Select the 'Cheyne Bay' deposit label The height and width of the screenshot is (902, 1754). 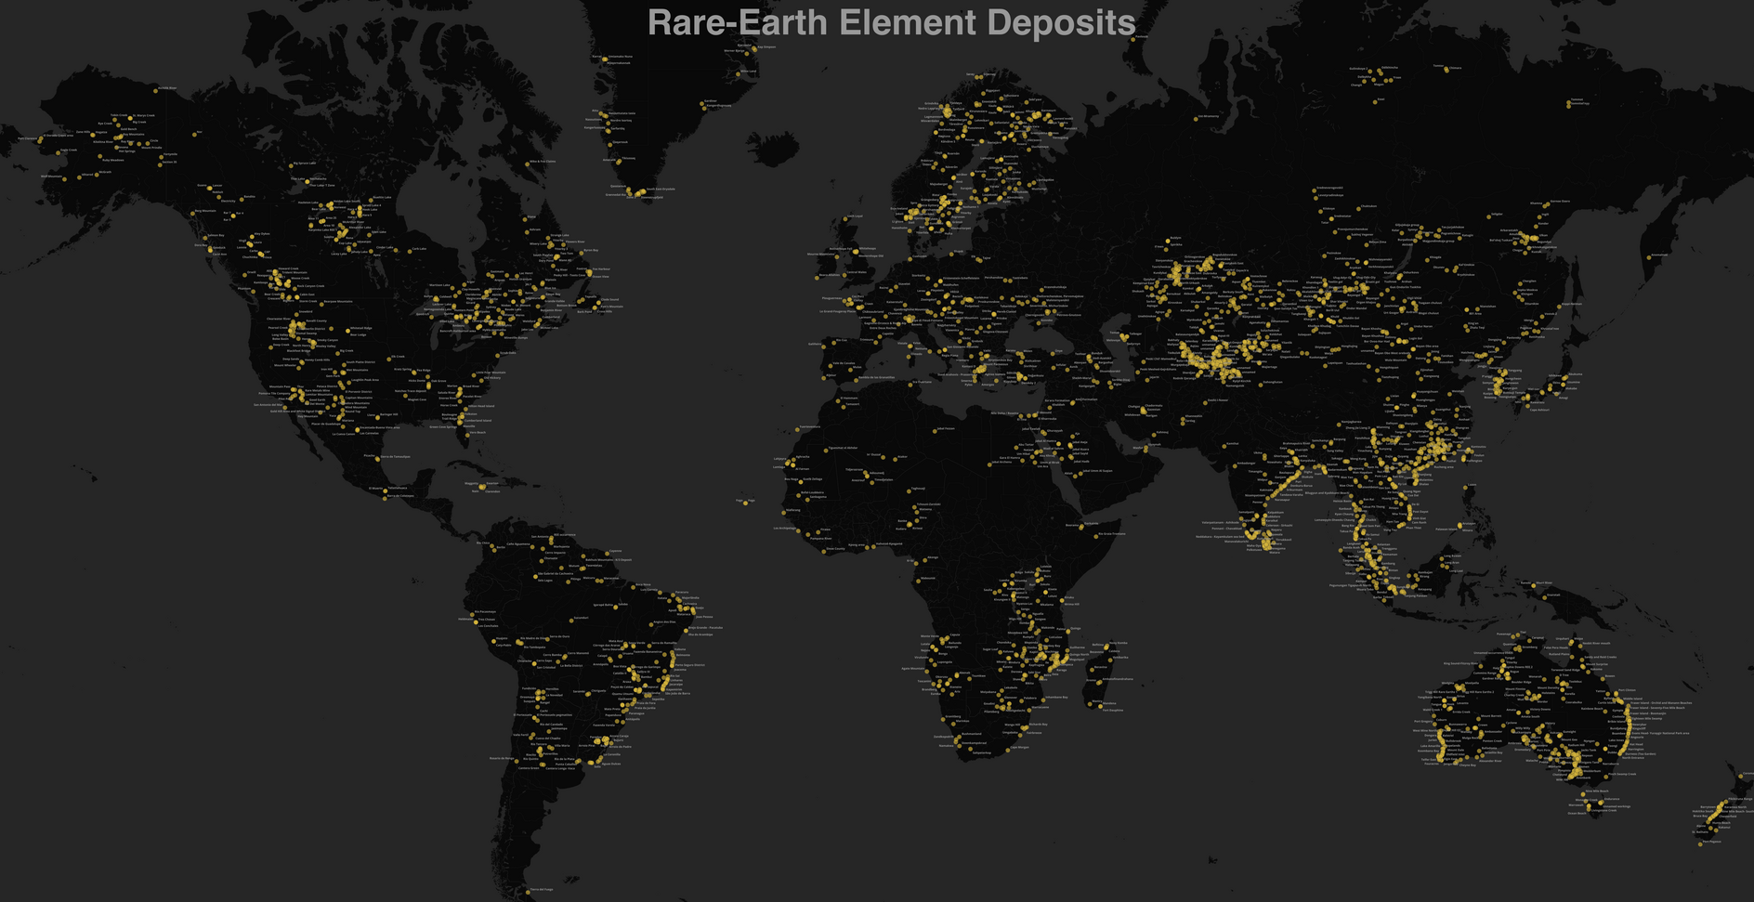coord(1468,765)
